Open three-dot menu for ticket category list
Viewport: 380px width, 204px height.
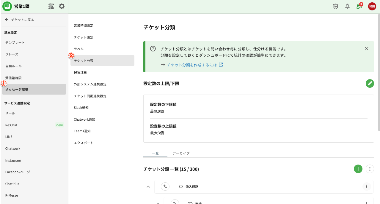(x=370, y=169)
